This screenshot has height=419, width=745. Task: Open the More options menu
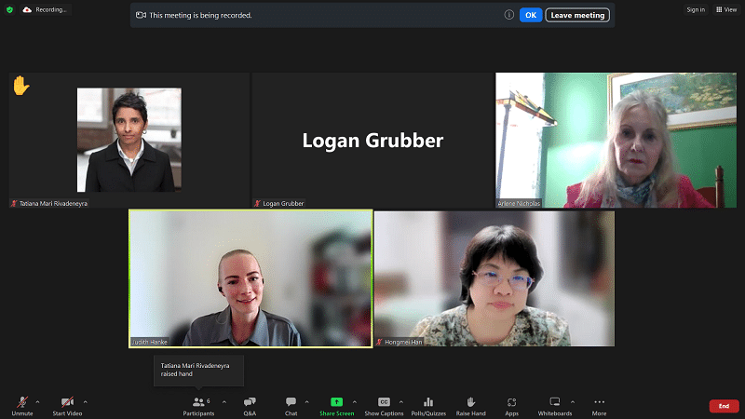(x=599, y=405)
